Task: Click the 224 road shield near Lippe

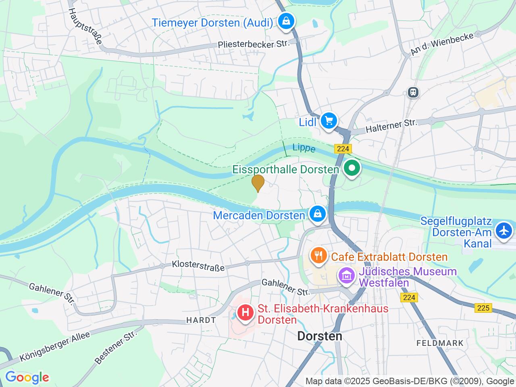Action: click(x=342, y=149)
